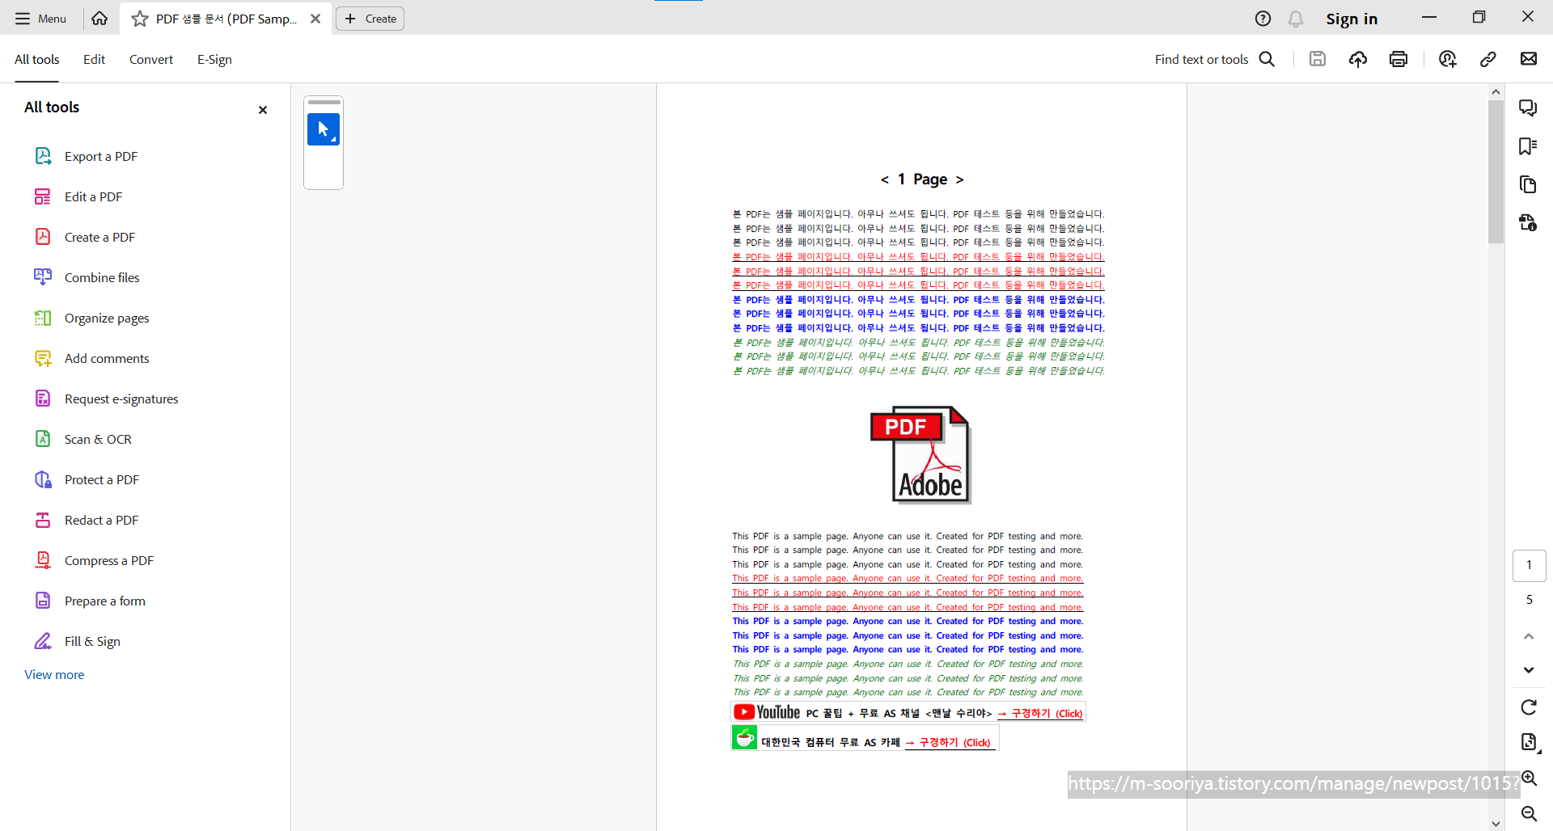Open the Edit a PDF tool
This screenshot has width=1553, height=831.
(78, 196)
